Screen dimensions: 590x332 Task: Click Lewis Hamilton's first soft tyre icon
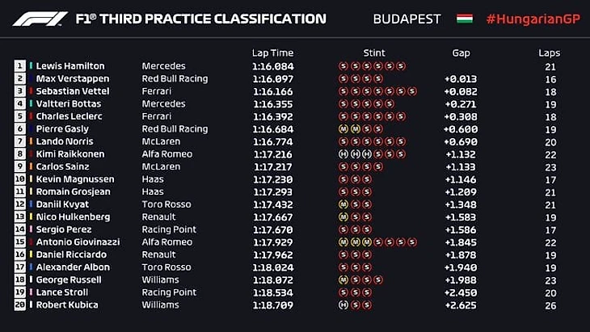(x=343, y=66)
